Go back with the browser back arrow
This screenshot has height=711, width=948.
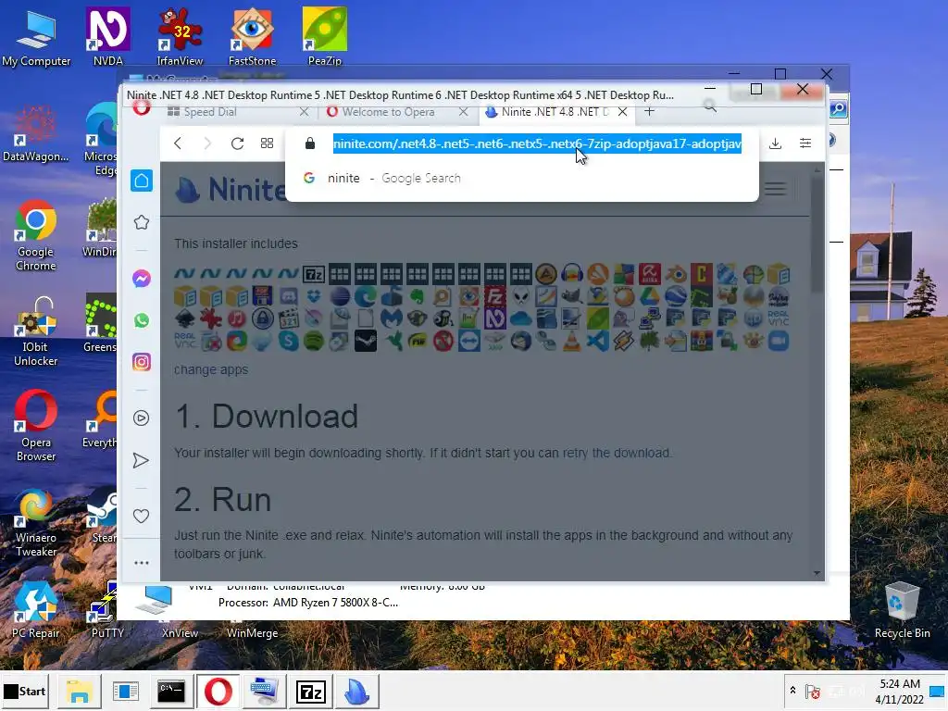[x=178, y=143]
